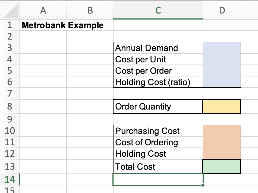Click the cell containing 'Metrobank Example'
The height and width of the screenshot is (193, 258).
(x=43, y=25)
